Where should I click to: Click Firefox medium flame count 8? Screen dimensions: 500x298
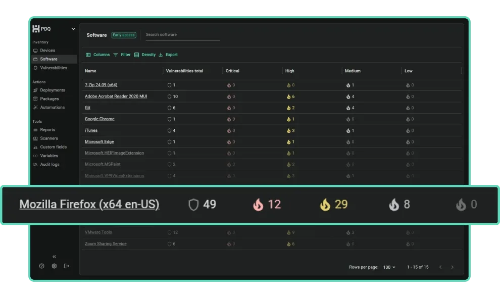pyautogui.click(x=399, y=205)
